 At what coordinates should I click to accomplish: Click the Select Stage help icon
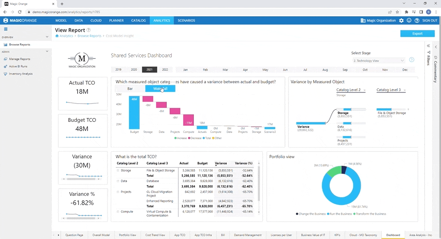click(412, 60)
